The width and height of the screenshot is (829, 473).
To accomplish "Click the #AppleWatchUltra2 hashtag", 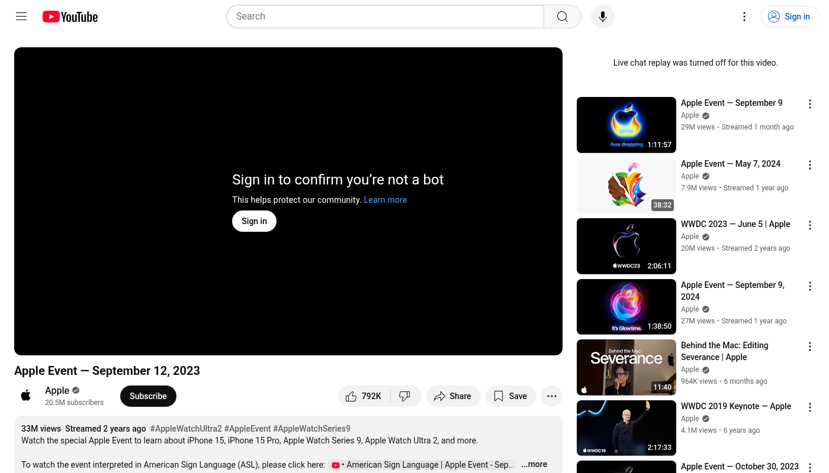I will tap(186, 429).
